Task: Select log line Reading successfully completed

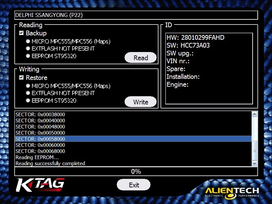Action: tap(133, 164)
